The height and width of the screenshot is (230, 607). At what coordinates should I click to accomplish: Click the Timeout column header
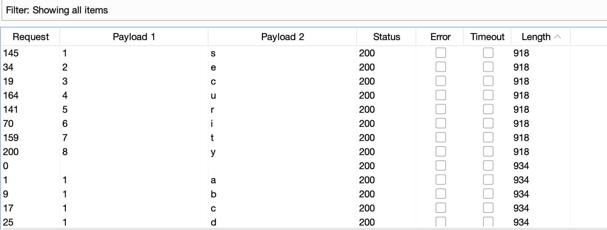pyautogui.click(x=487, y=37)
